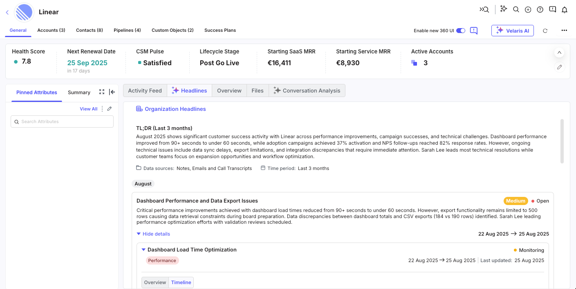
Task: Select the General tab
Action: pos(18,30)
